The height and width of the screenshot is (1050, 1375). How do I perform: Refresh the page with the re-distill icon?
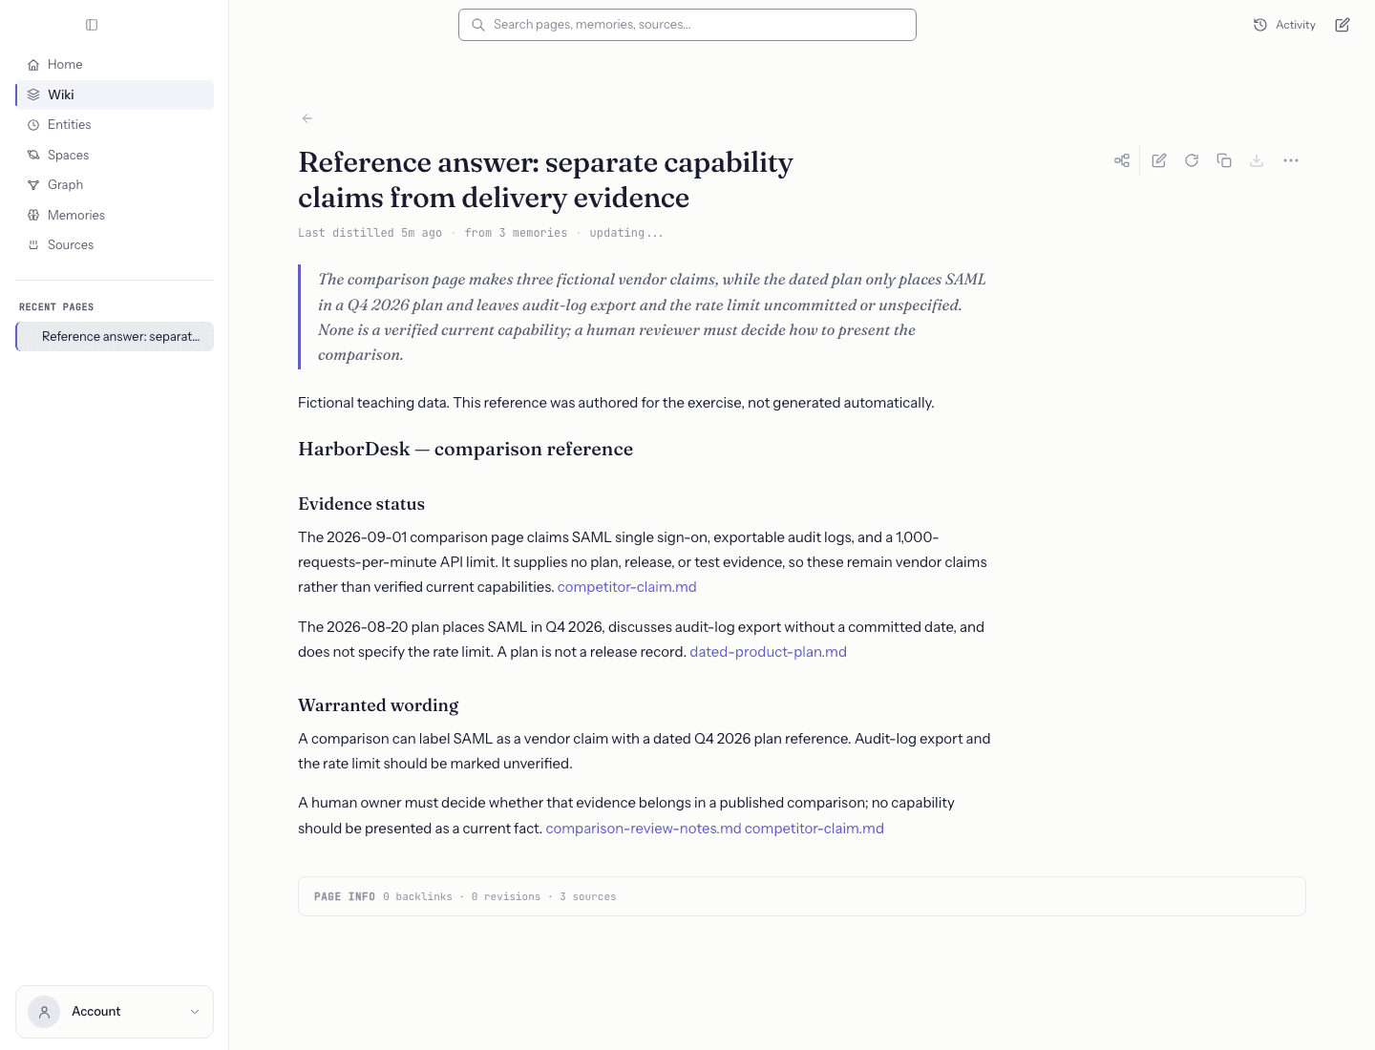pos(1192,160)
